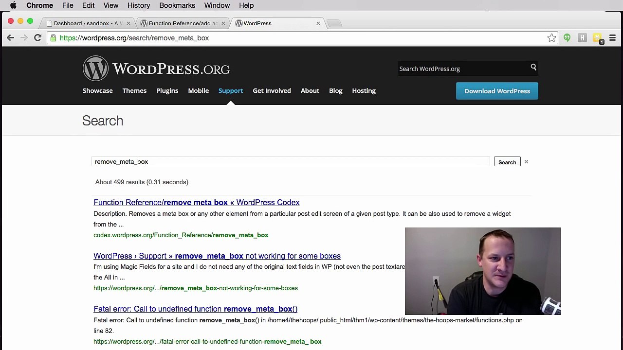This screenshot has height=350, width=623.
Task: Open the Mobile navigation link
Action: pyautogui.click(x=199, y=91)
